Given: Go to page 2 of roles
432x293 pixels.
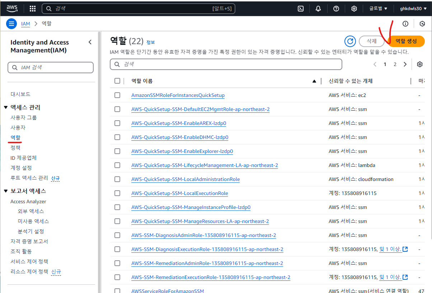Looking at the screenshot, I should 395,64.
